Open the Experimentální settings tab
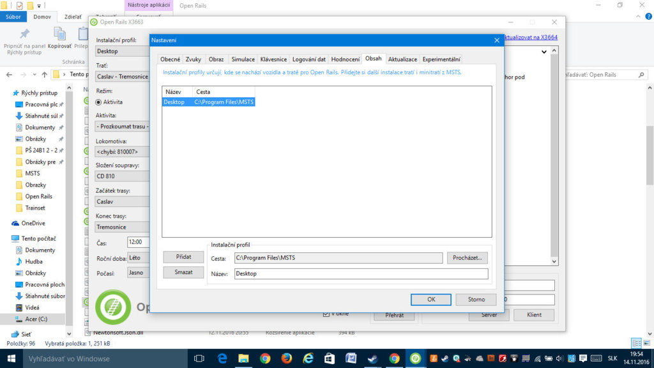Screen dimensions: 654x368 pos(441,59)
